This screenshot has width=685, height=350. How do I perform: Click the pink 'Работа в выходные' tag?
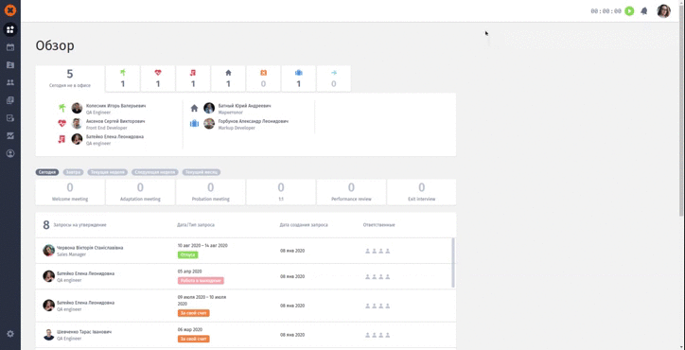pyautogui.click(x=201, y=281)
